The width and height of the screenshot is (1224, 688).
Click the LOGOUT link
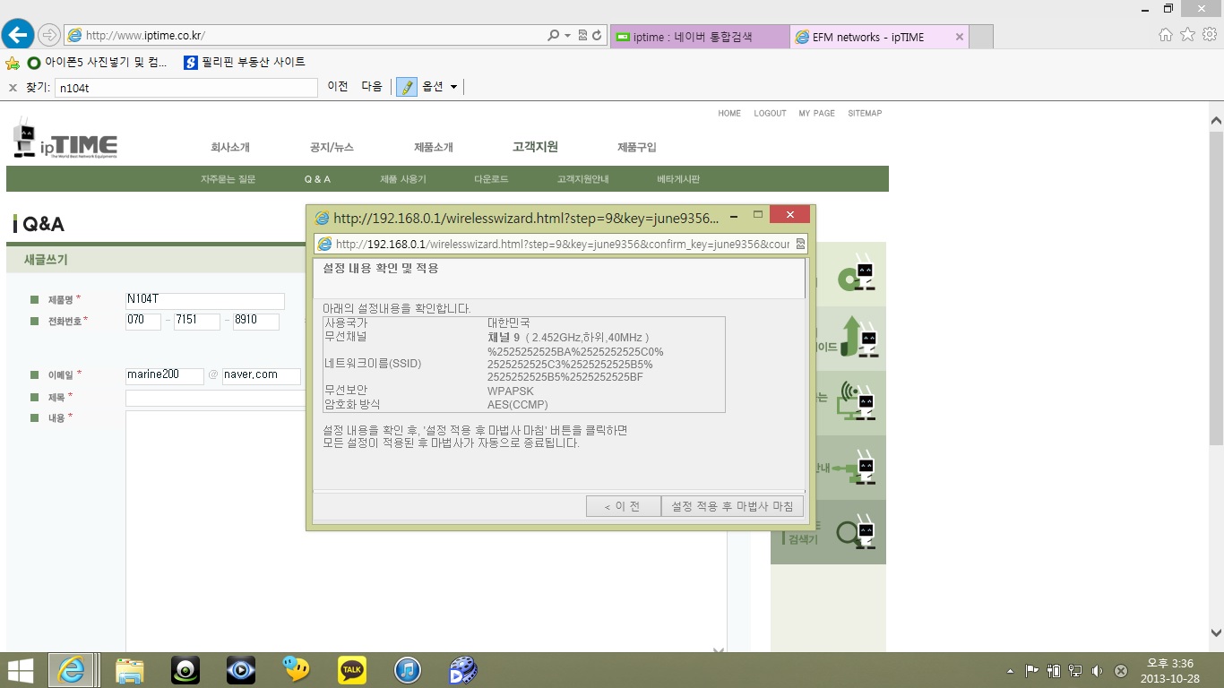coord(770,114)
